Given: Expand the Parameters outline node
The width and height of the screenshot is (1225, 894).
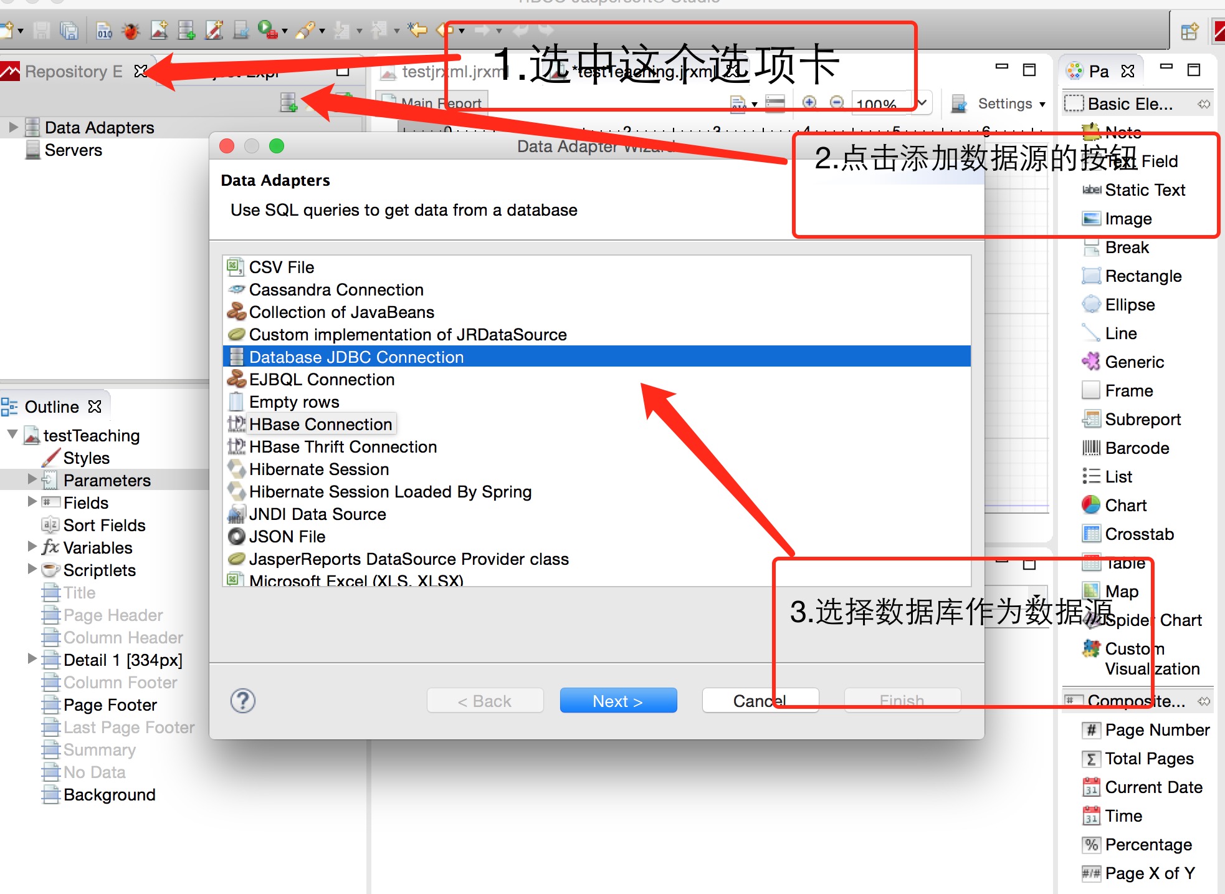Looking at the screenshot, I should coord(32,479).
